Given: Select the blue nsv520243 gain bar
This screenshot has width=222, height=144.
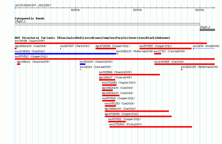Looking at the screenshot, I should click(83, 64).
